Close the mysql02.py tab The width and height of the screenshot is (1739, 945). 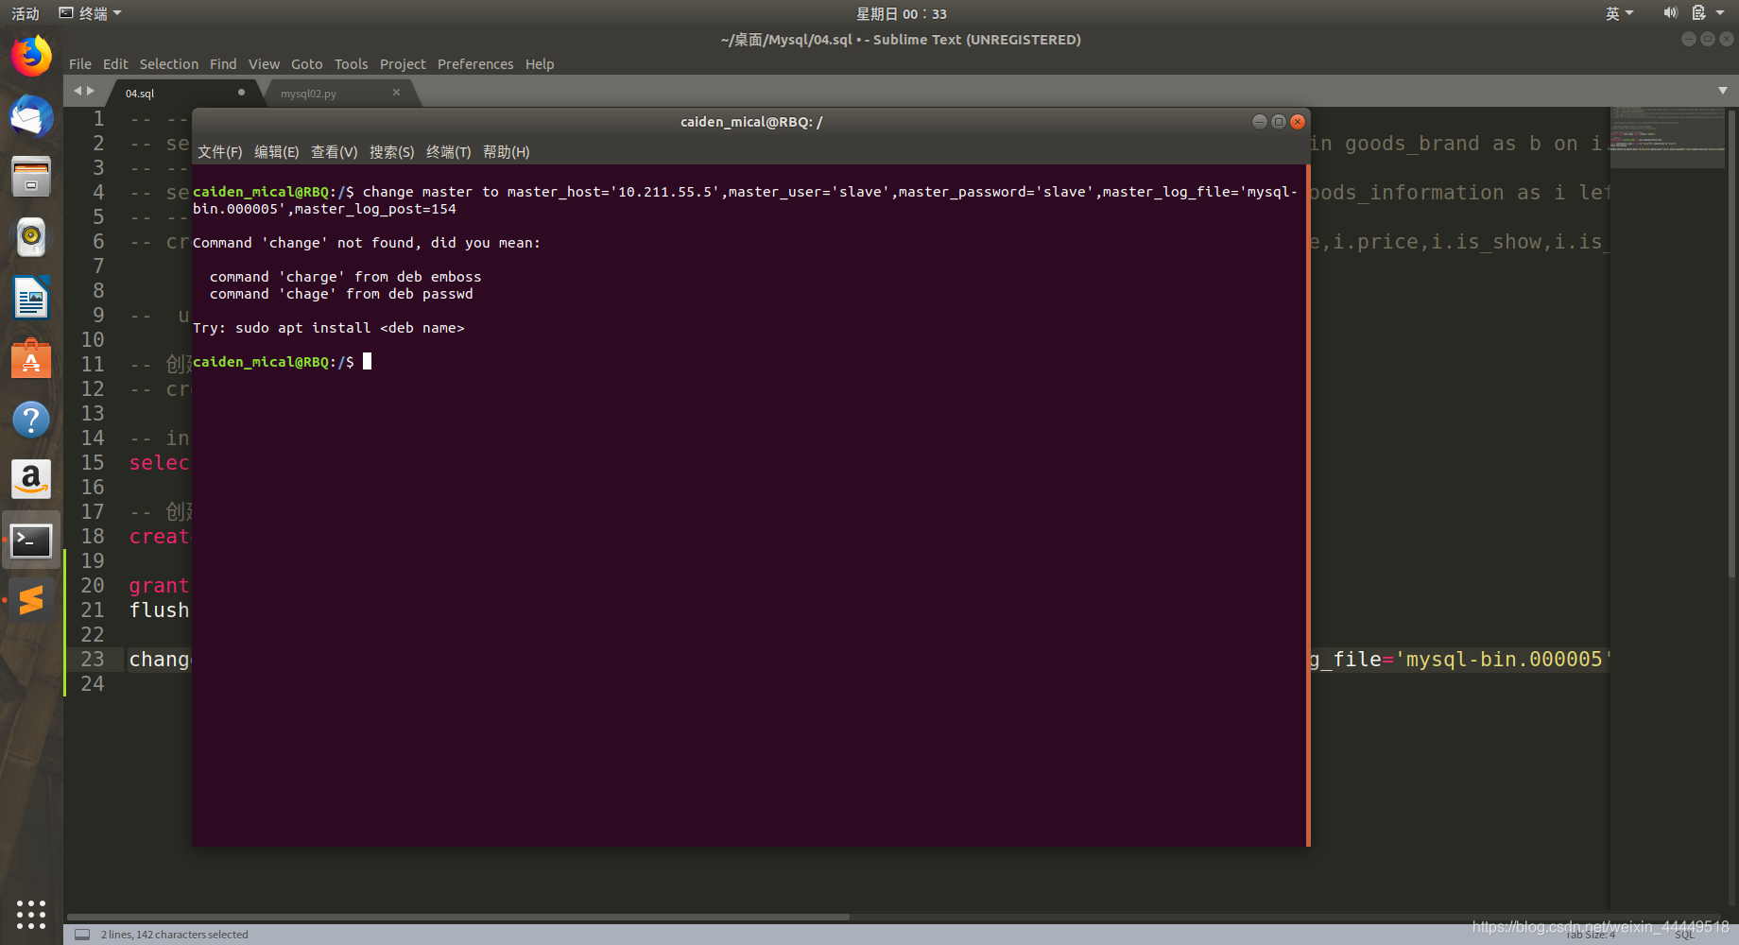396,93
